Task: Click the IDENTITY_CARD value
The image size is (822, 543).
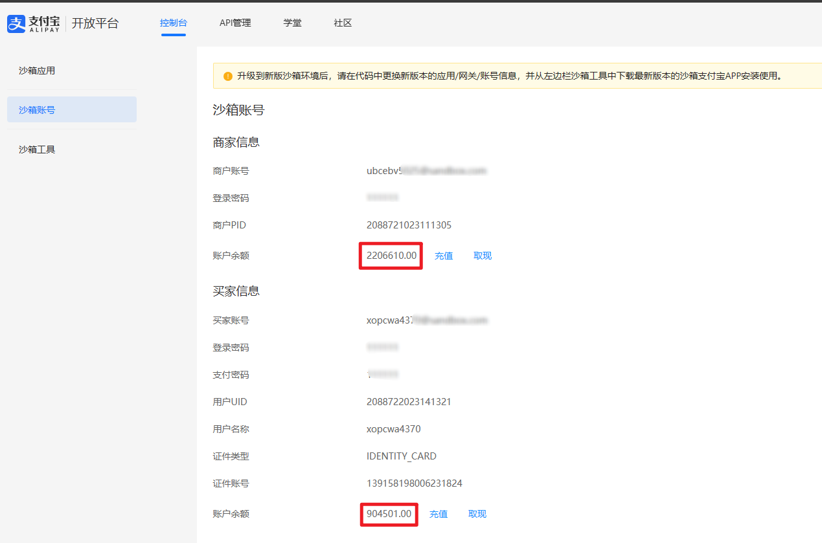Action: pyautogui.click(x=402, y=456)
